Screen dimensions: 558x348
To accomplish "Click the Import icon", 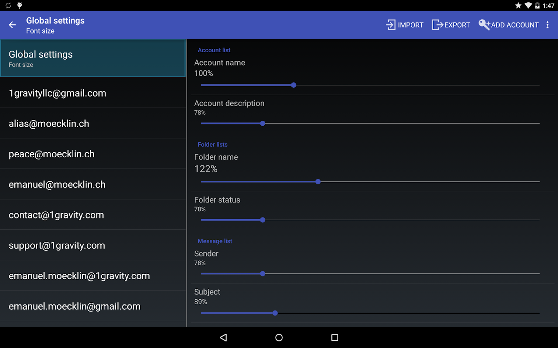I will 391,25.
